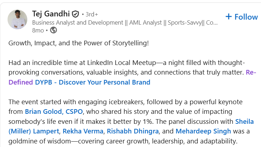The height and width of the screenshot is (147, 261).
Task: Click the verified badge next to Tej Gandhi
Action: [x=75, y=14]
